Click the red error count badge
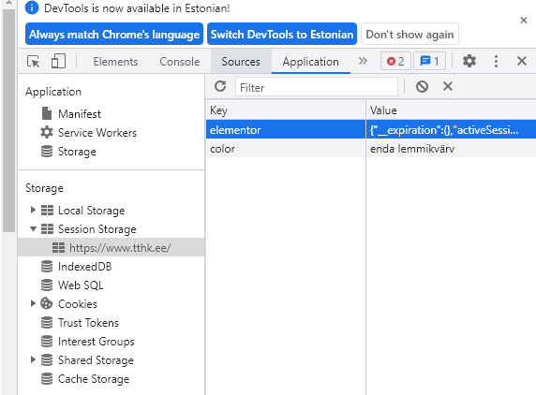Viewport: 536px width, 395px height. click(395, 62)
